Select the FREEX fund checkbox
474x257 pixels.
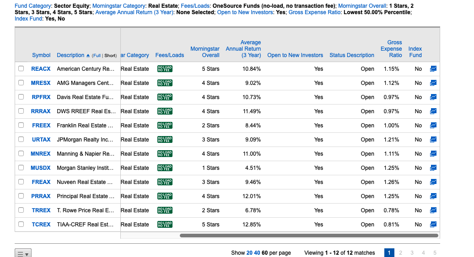click(x=21, y=125)
